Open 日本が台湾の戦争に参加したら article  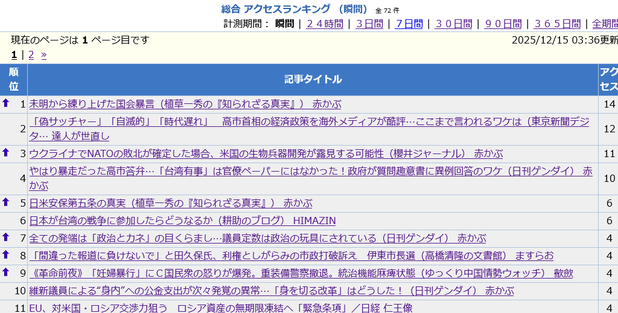pos(182,221)
